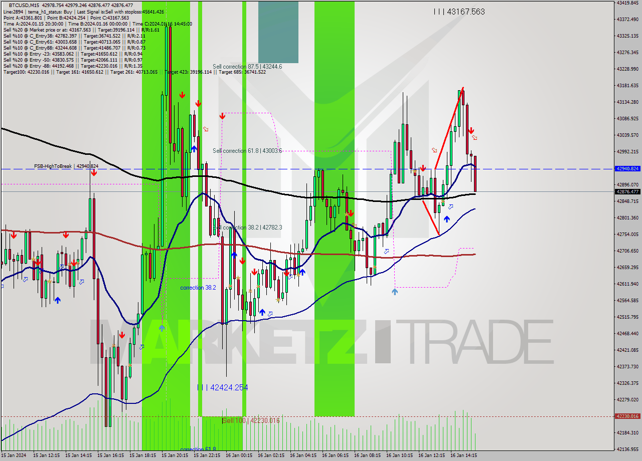Click the '15 Jan 12:15' time axis label
Screen dimensions: 642x461
pyautogui.click(x=46, y=455)
